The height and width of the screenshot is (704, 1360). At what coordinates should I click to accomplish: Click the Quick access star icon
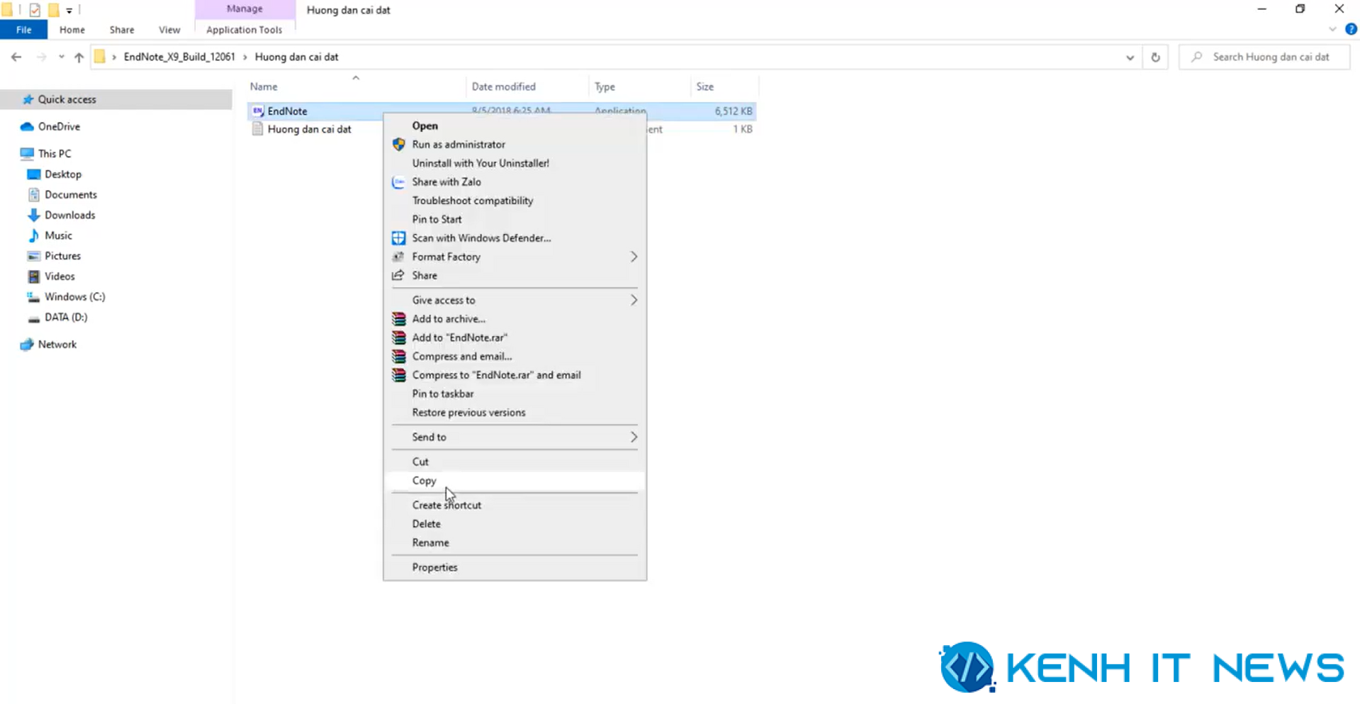[28, 99]
